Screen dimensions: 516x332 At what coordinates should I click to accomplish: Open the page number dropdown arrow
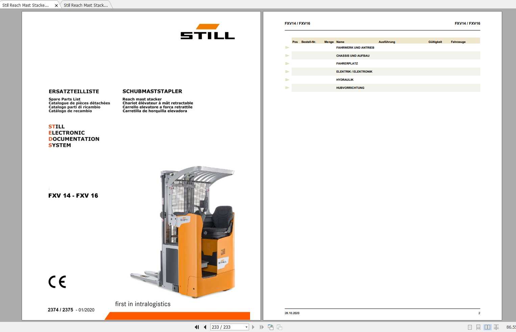click(x=246, y=327)
